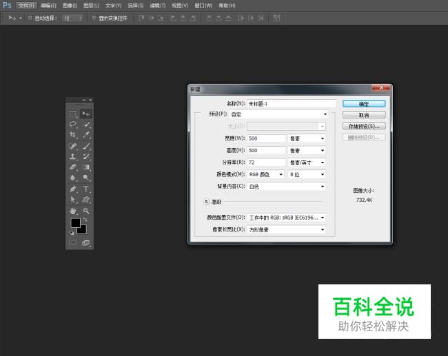Viewport: 448px width, 356px height.
Task: Click the 分辨率(R) value field
Action: coord(266,163)
